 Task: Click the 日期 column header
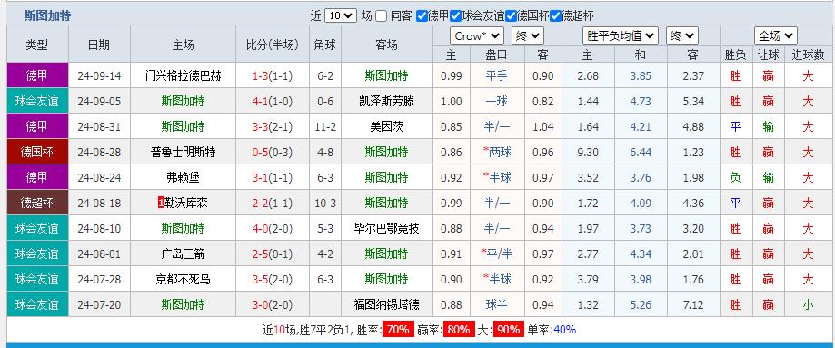[x=99, y=45]
